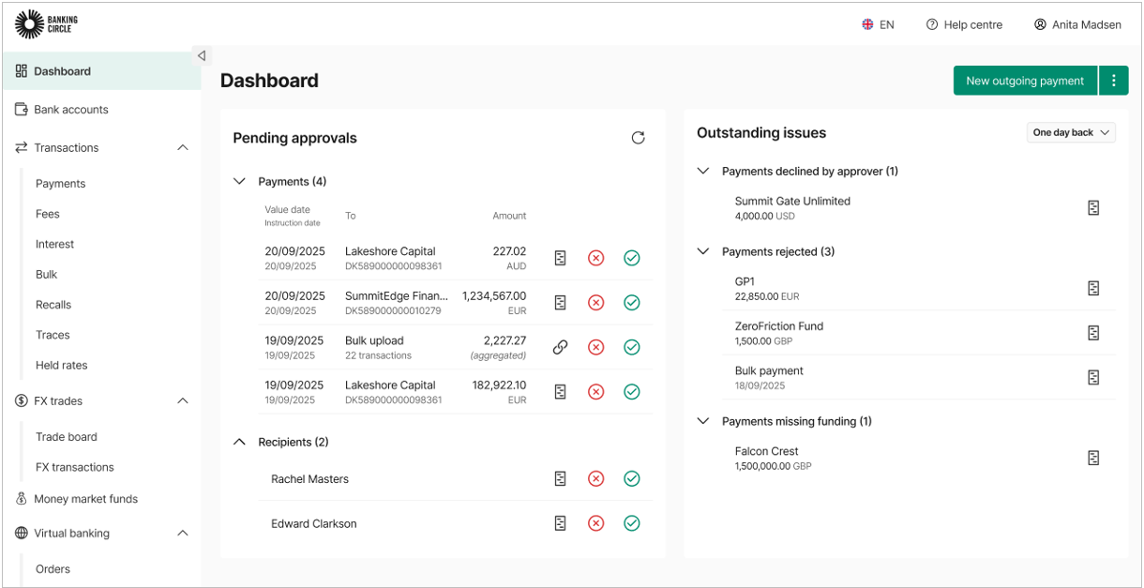The width and height of the screenshot is (1144, 588).
Task: Collapse the Transactions sidebar group
Action: point(183,147)
